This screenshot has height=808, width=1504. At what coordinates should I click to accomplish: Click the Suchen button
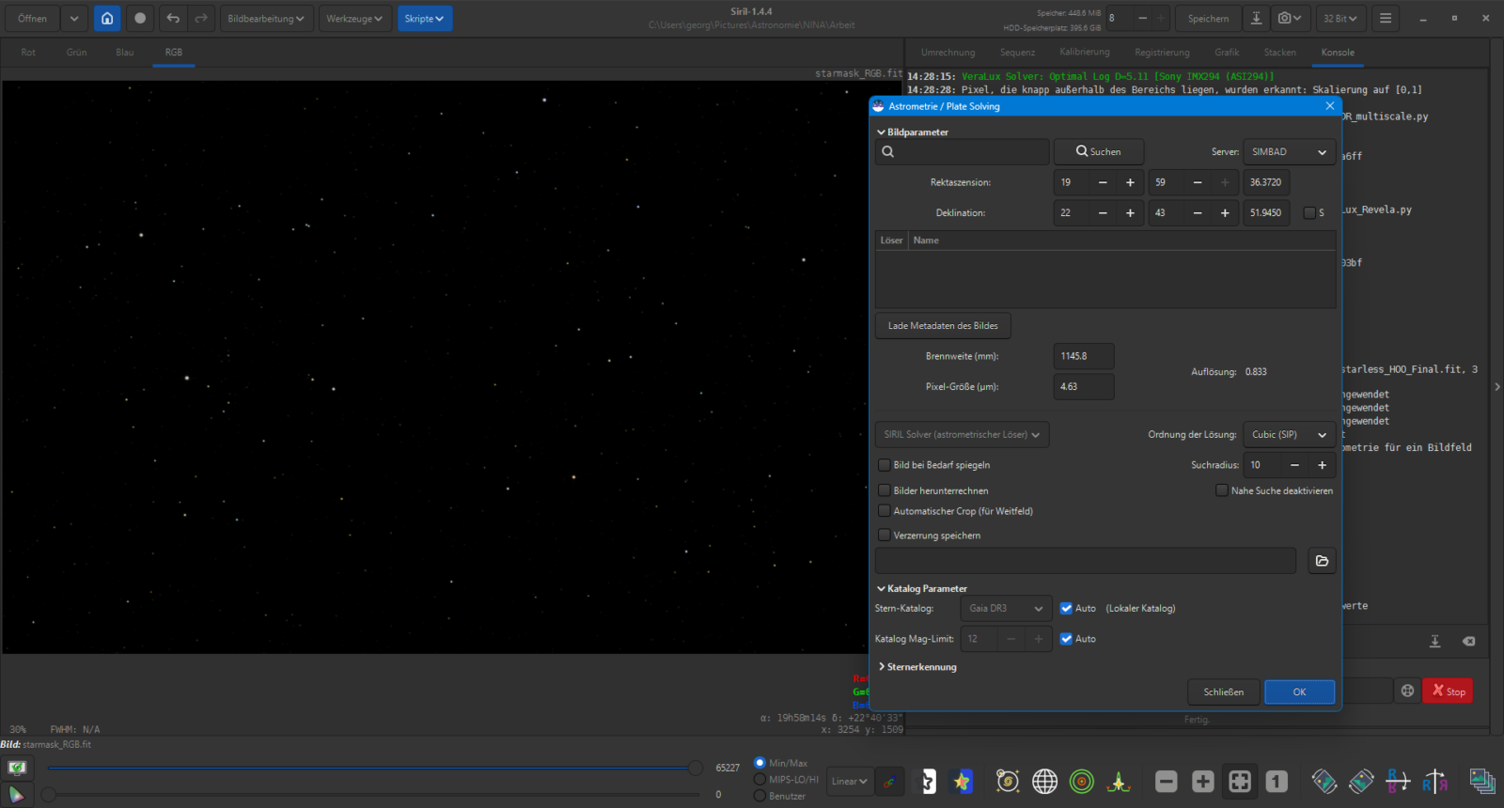1099,152
